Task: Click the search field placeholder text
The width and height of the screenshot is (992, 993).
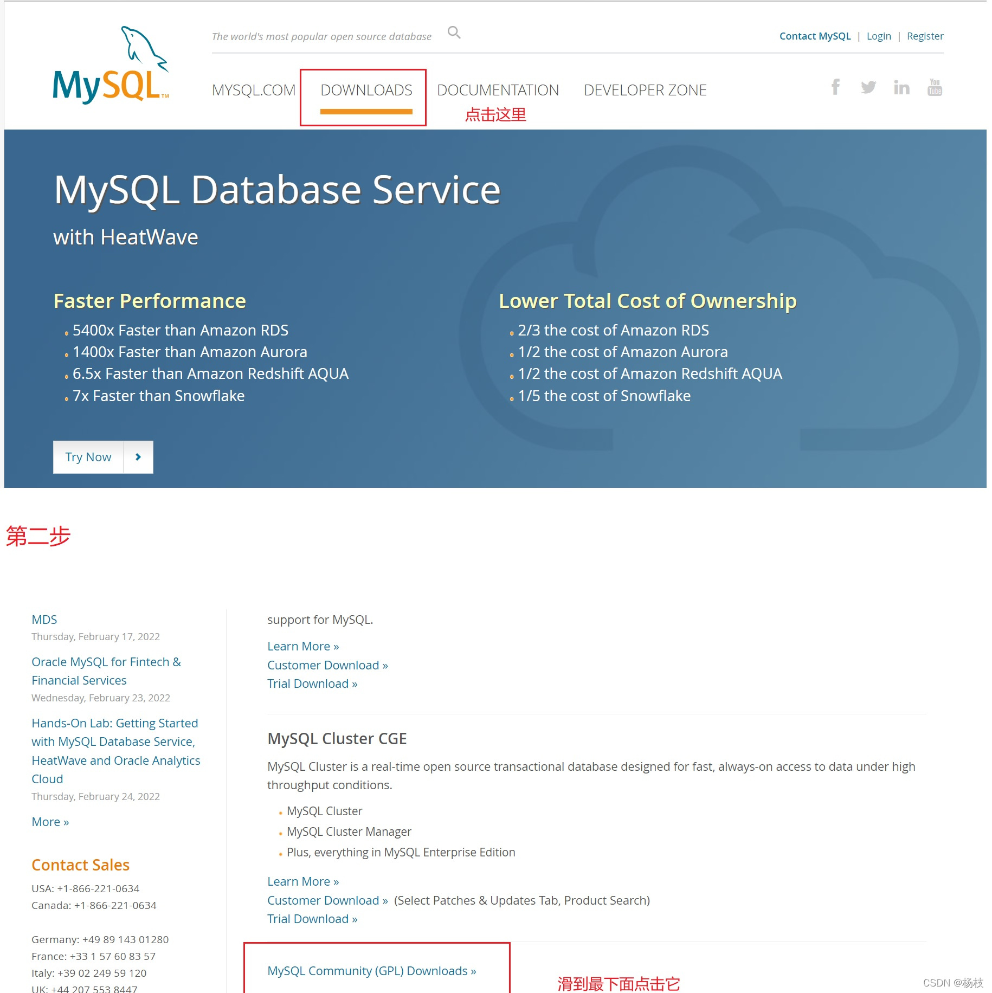Action: coord(321,36)
